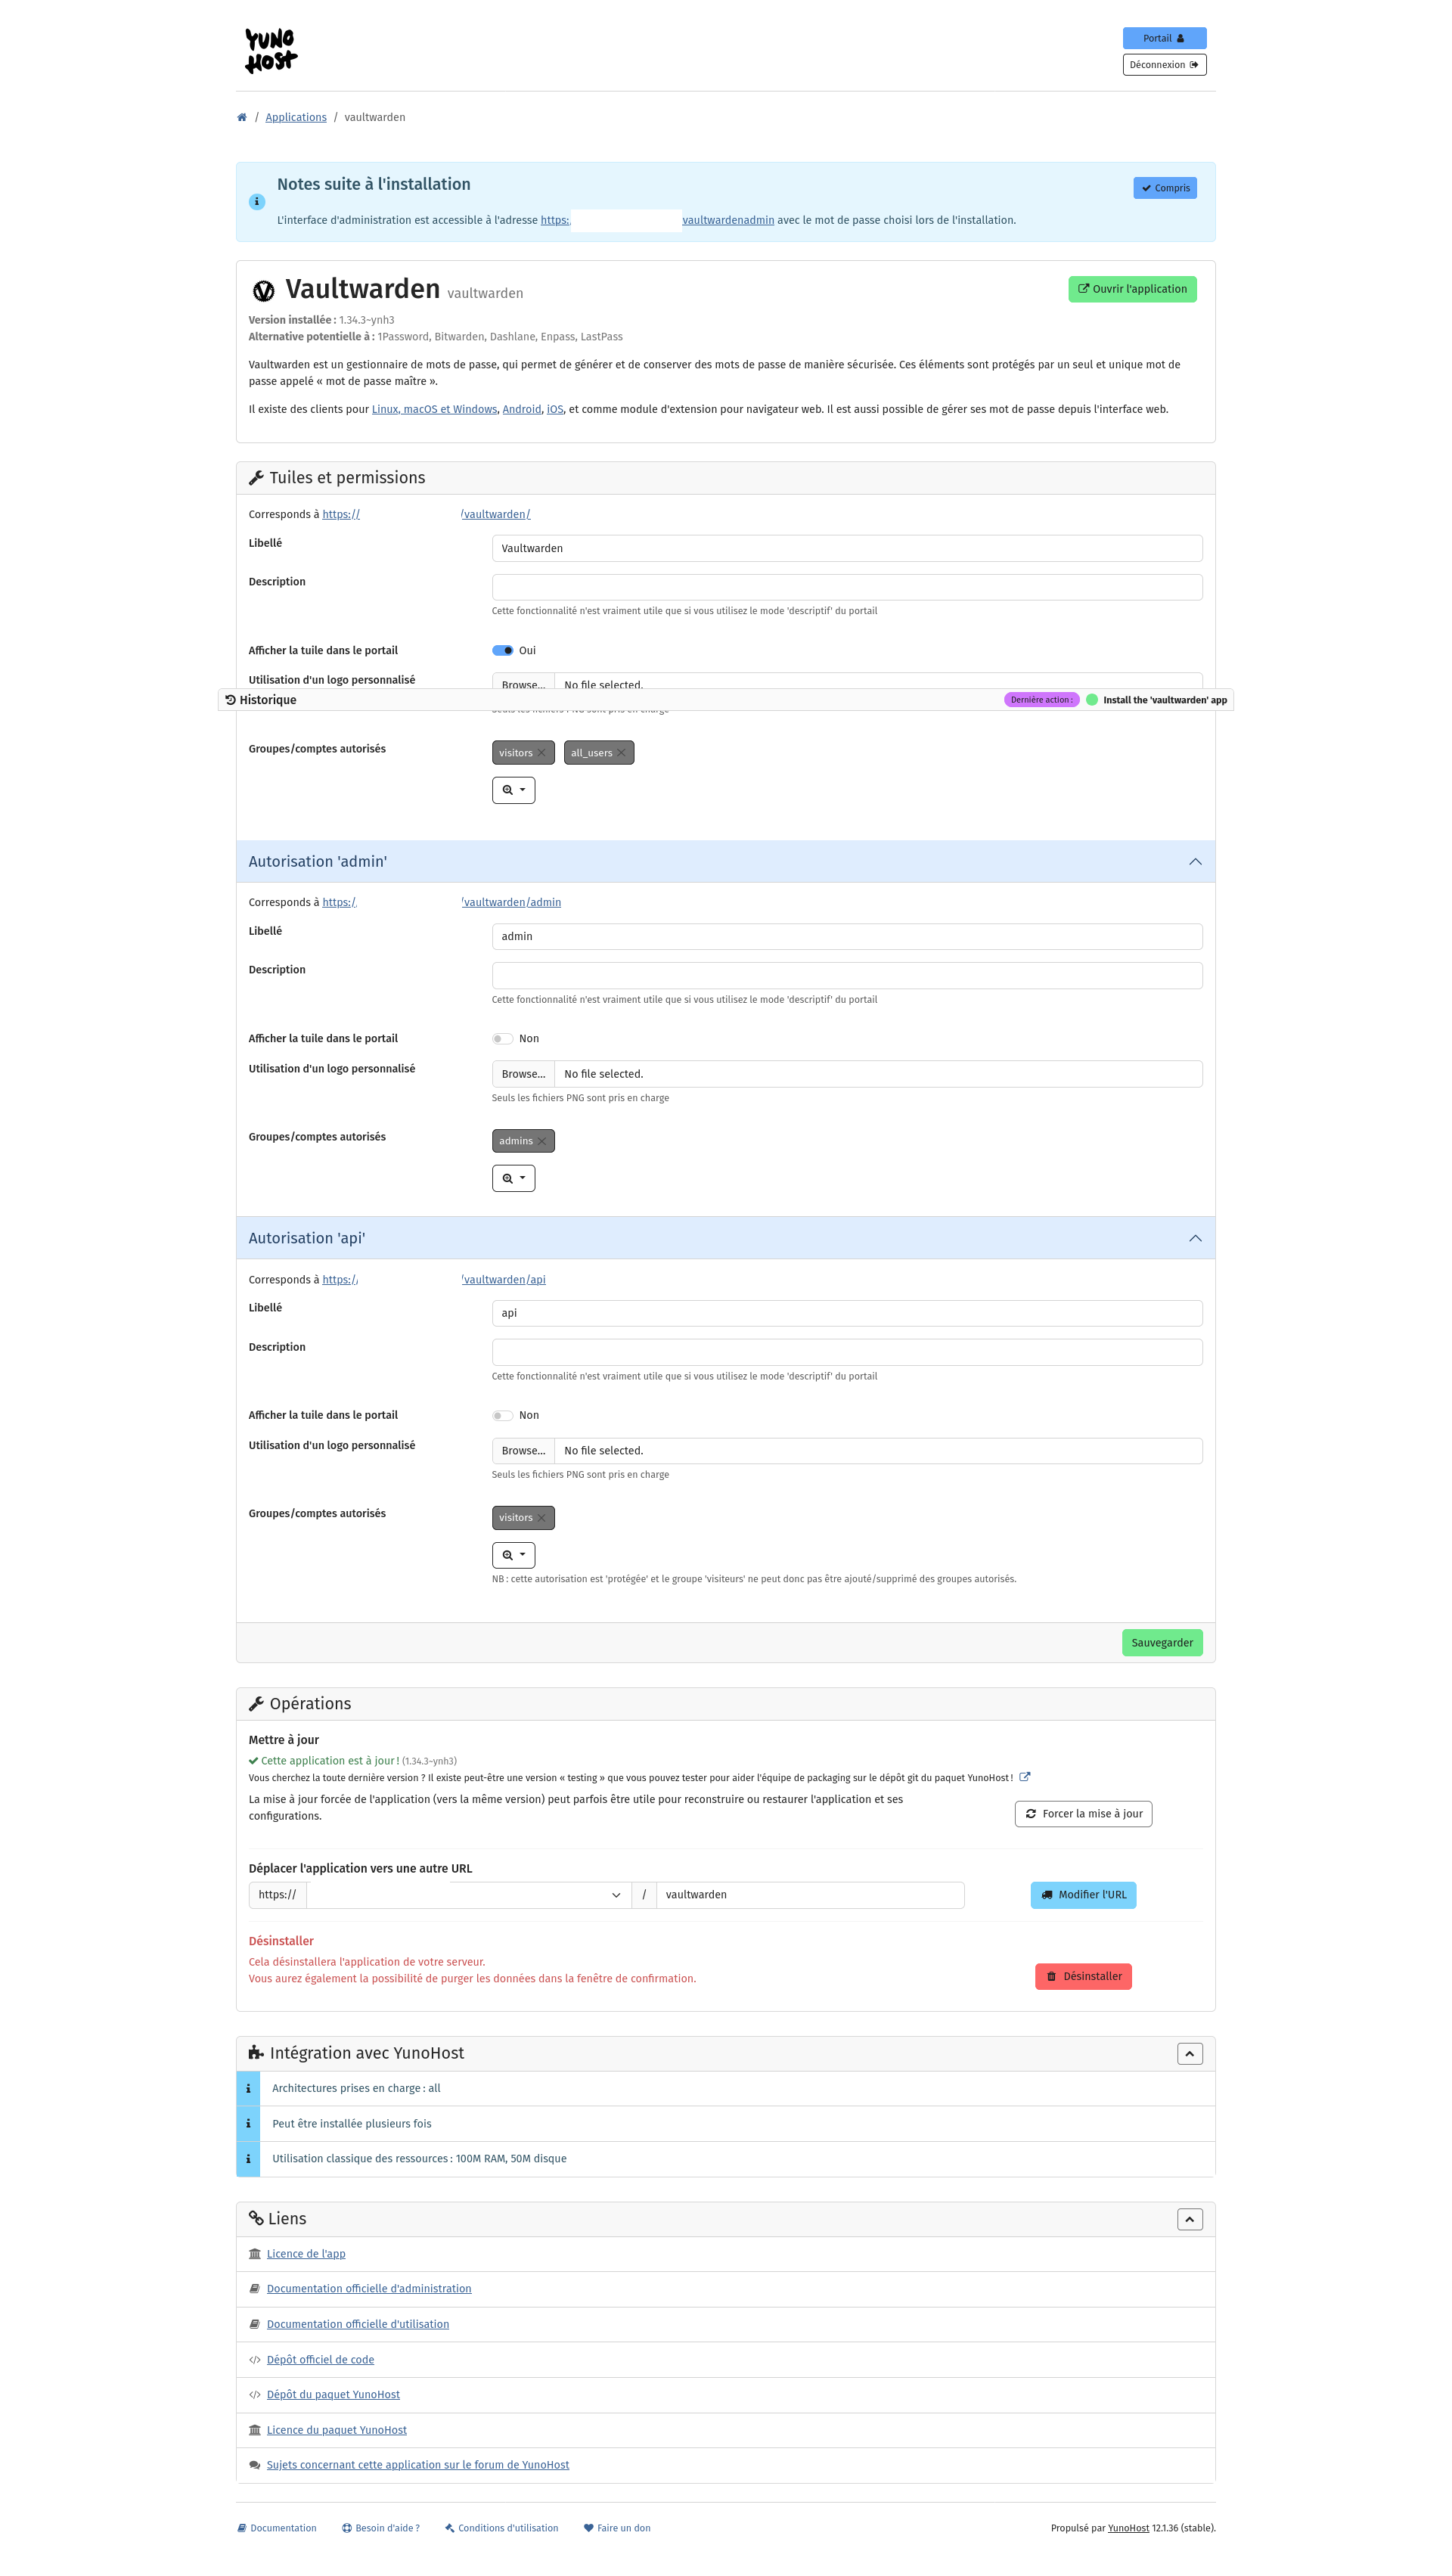Enable admin tile display in portal
Viewport: 1452px width, 2576px height.
(x=502, y=1039)
